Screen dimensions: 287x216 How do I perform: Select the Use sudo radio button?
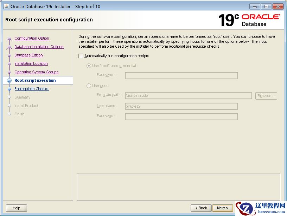click(x=89, y=86)
